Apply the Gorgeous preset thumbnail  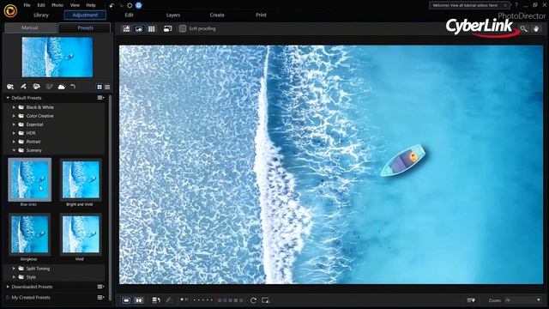[x=29, y=234]
